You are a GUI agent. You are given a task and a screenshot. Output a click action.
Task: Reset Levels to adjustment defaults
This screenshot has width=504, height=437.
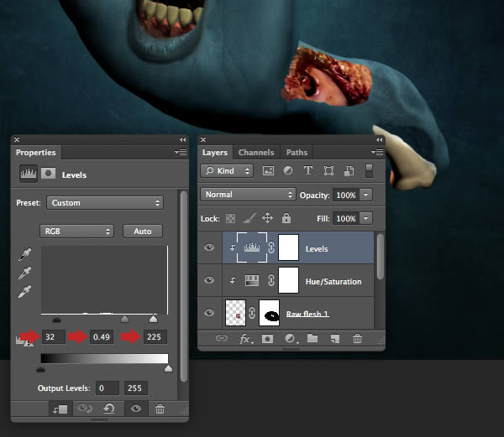point(109,408)
